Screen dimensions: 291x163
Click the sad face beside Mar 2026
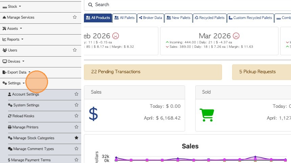coord(236,36)
